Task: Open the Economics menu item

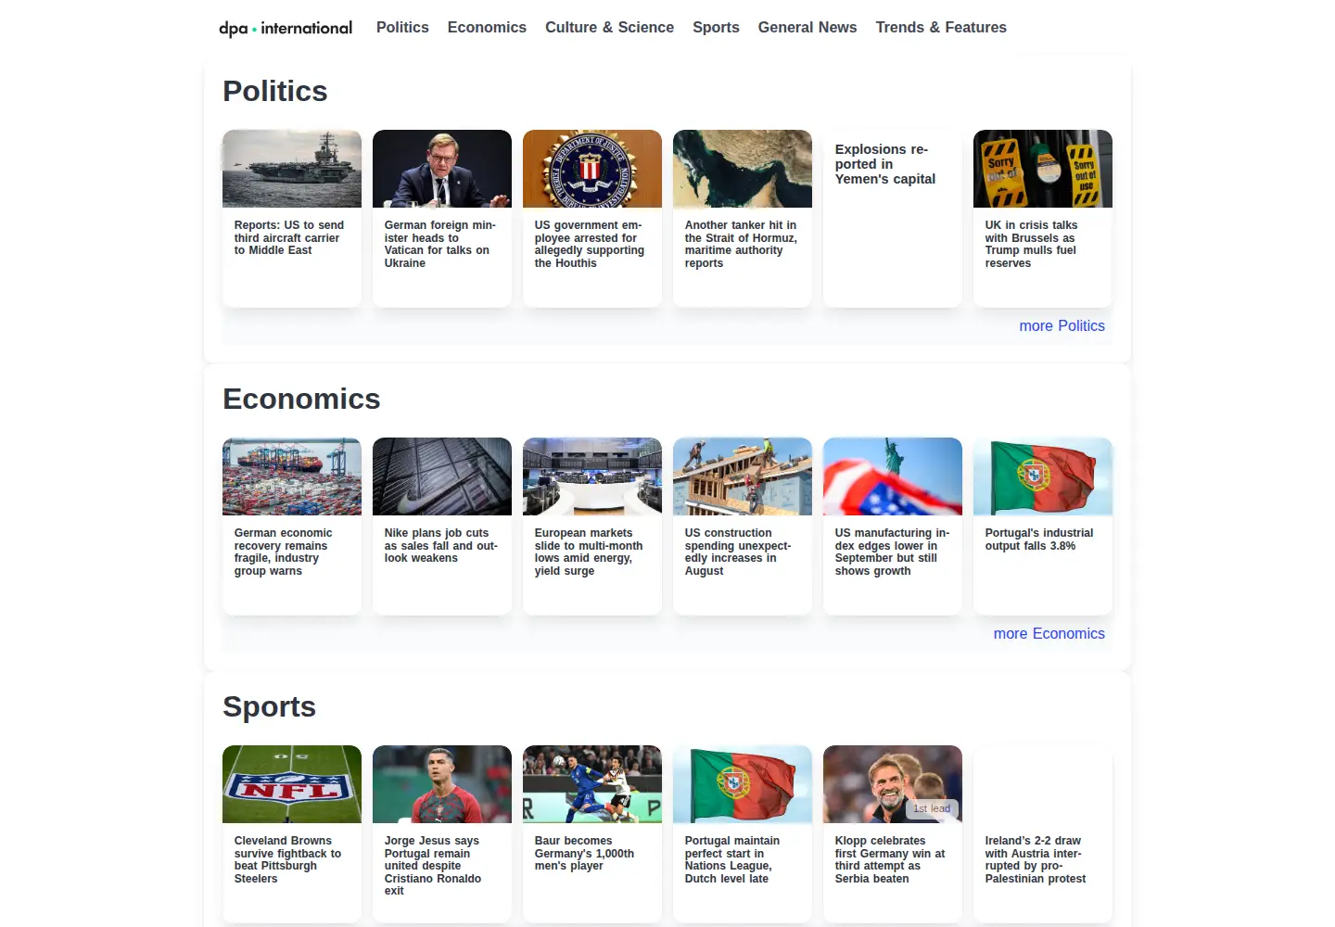Action: pos(487,28)
